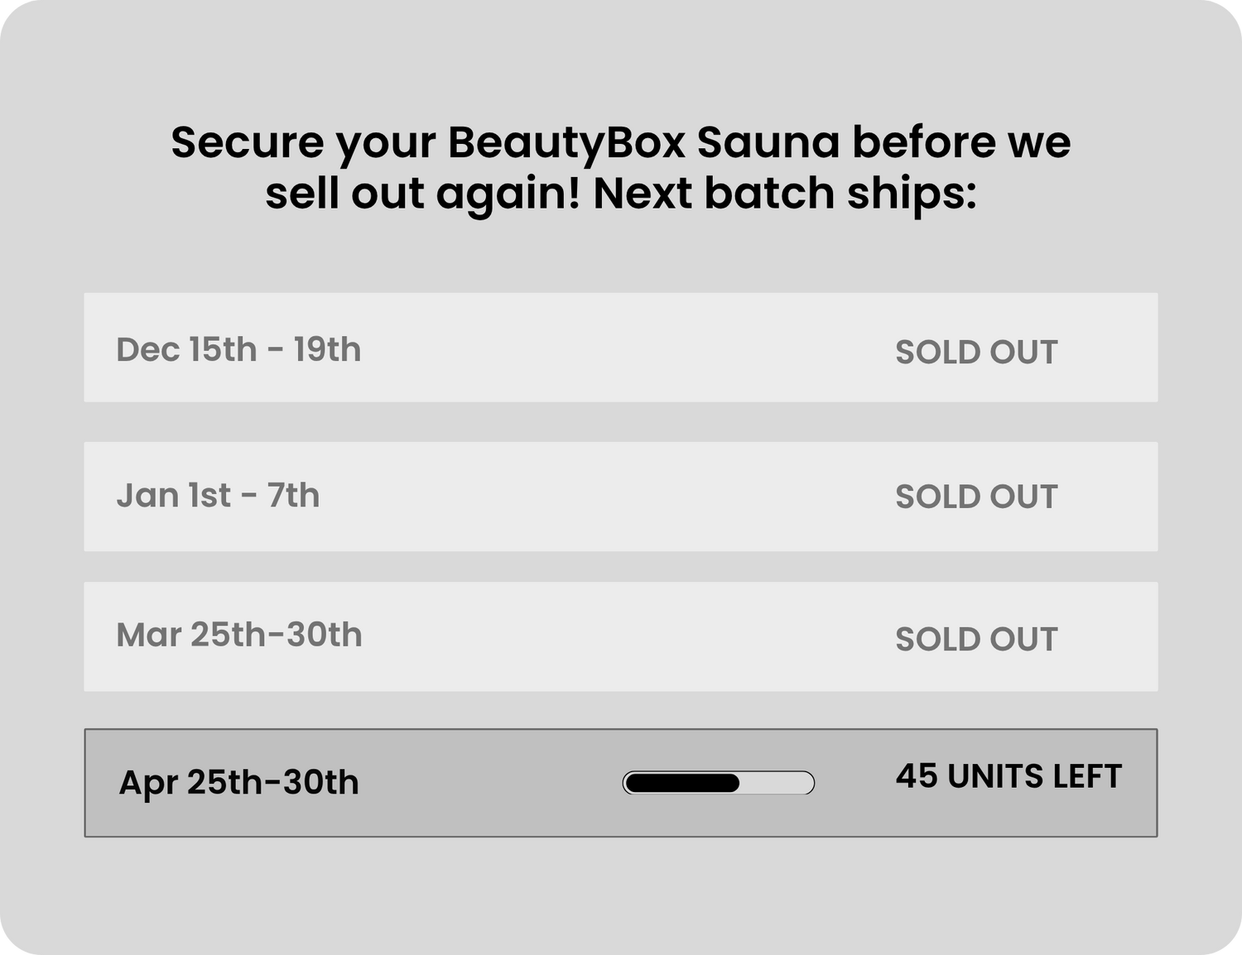This screenshot has width=1242, height=955.
Task: Click SOLD OUT next to Jan 1st - 7th
Action: pyautogui.click(x=976, y=497)
